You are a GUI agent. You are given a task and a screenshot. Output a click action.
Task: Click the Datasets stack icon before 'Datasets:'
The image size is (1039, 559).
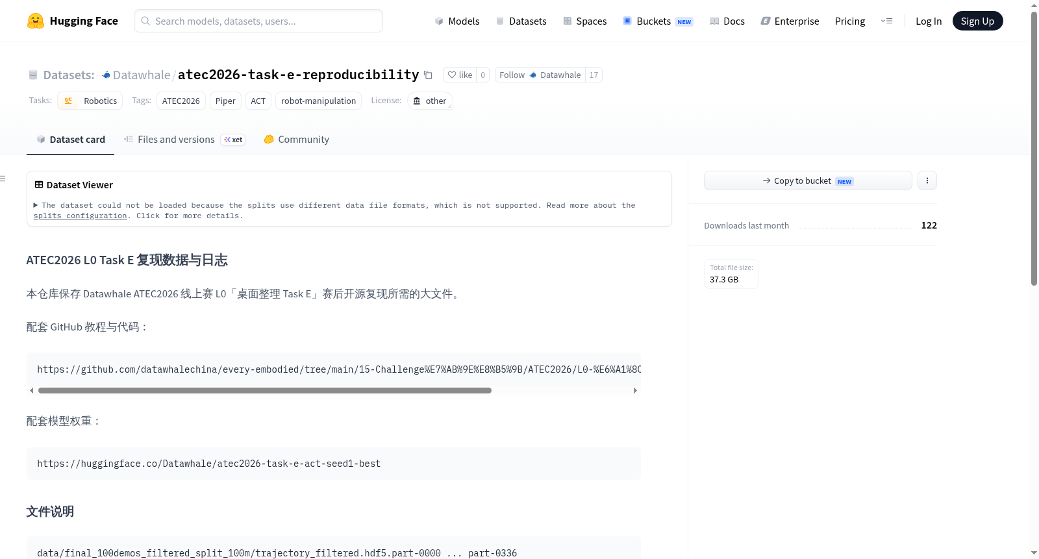[x=33, y=75]
